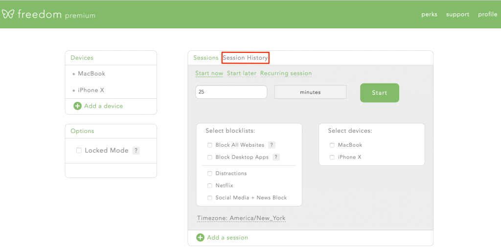Select iPhone X in the Devices list
Viewport: 501px width, 248px height.
[x=91, y=90]
